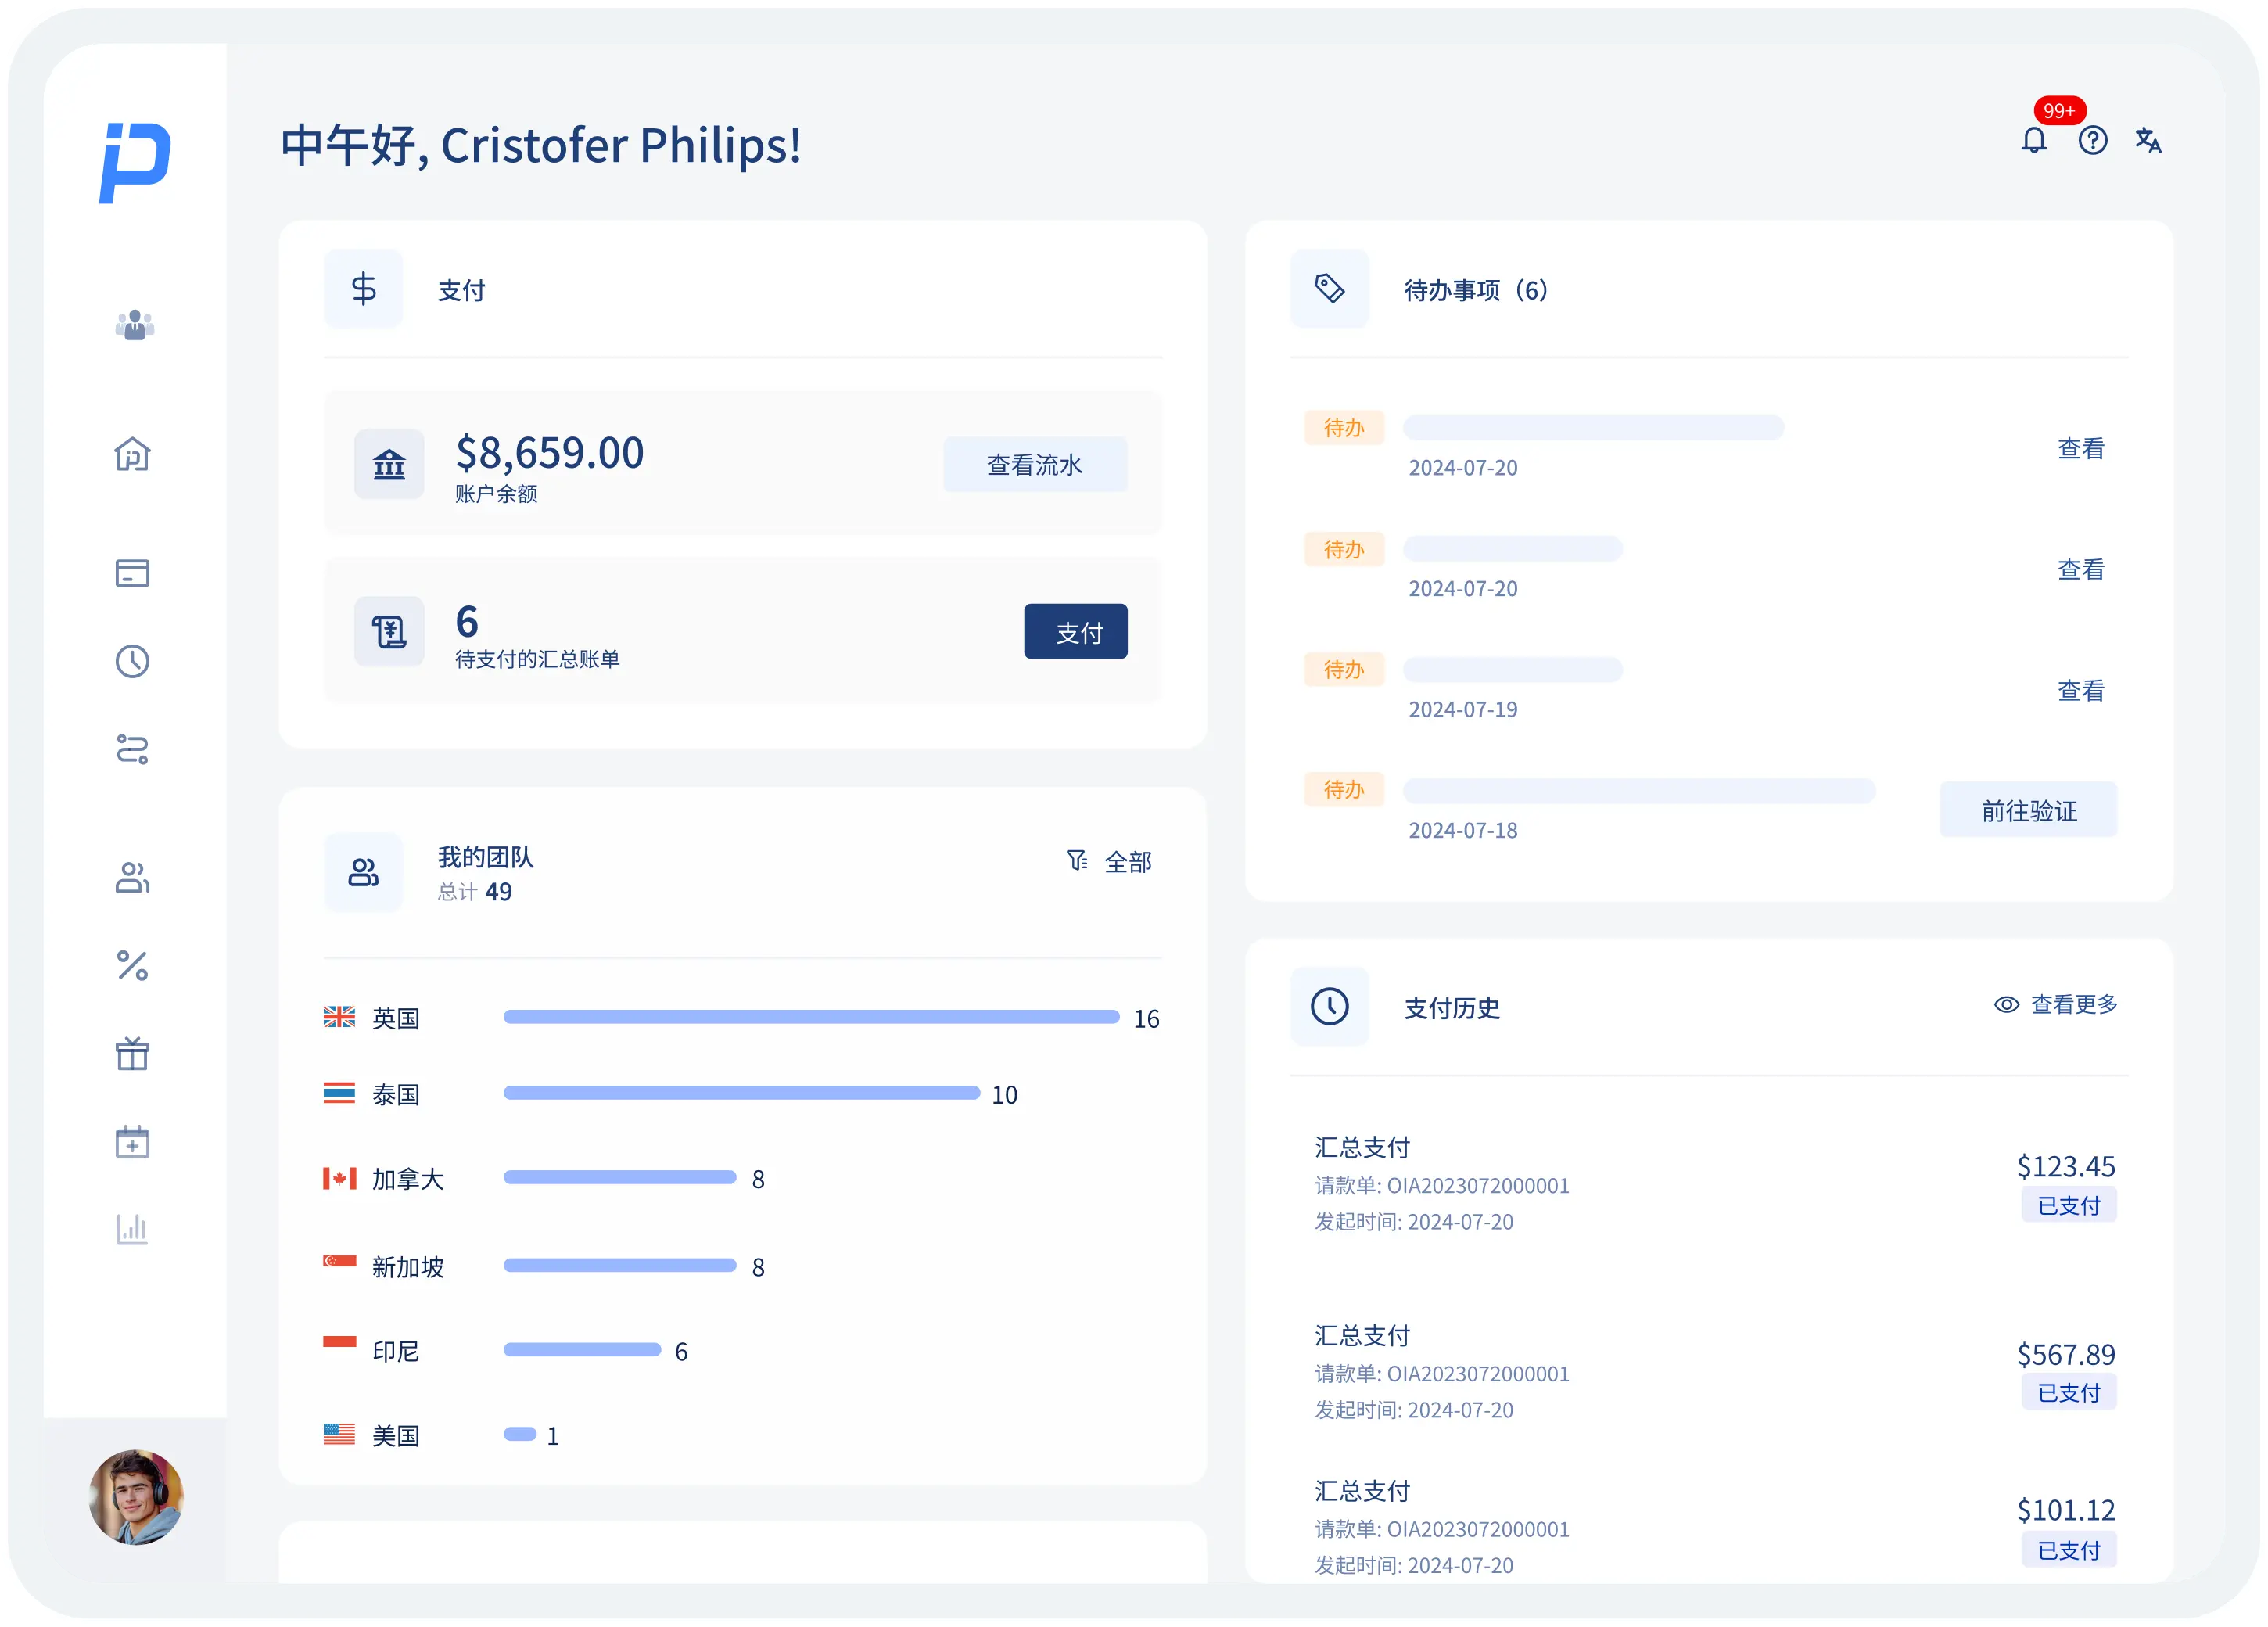The width and height of the screenshot is (2268, 1627).
Task: Click 查看 on first 2024-07-20 todo
Action: pos(2080,449)
